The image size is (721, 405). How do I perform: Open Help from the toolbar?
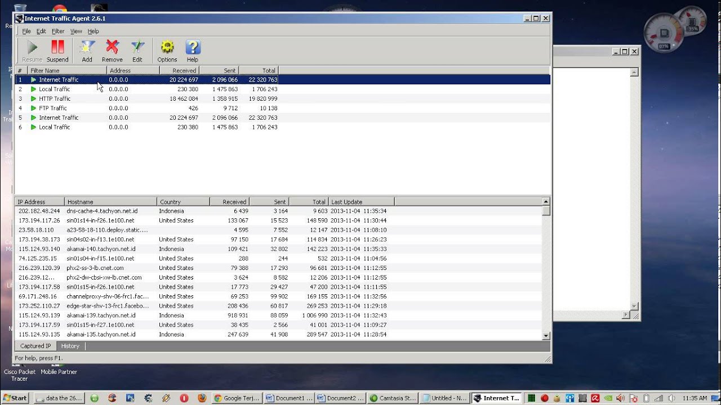coord(193,51)
